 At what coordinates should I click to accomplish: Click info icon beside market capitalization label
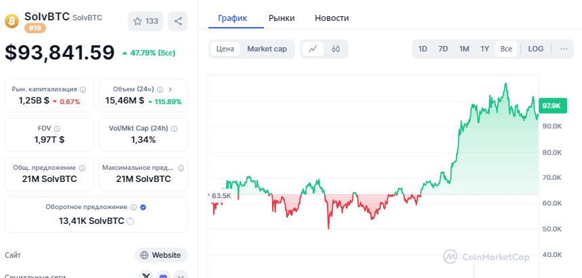coord(83,89)
